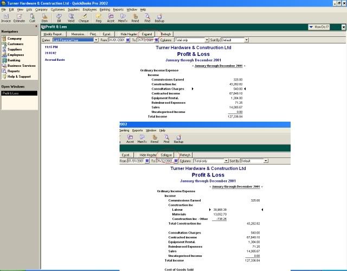
Task: Open Sort By dropdown in lower inset report
Action: tap(266, 161)
